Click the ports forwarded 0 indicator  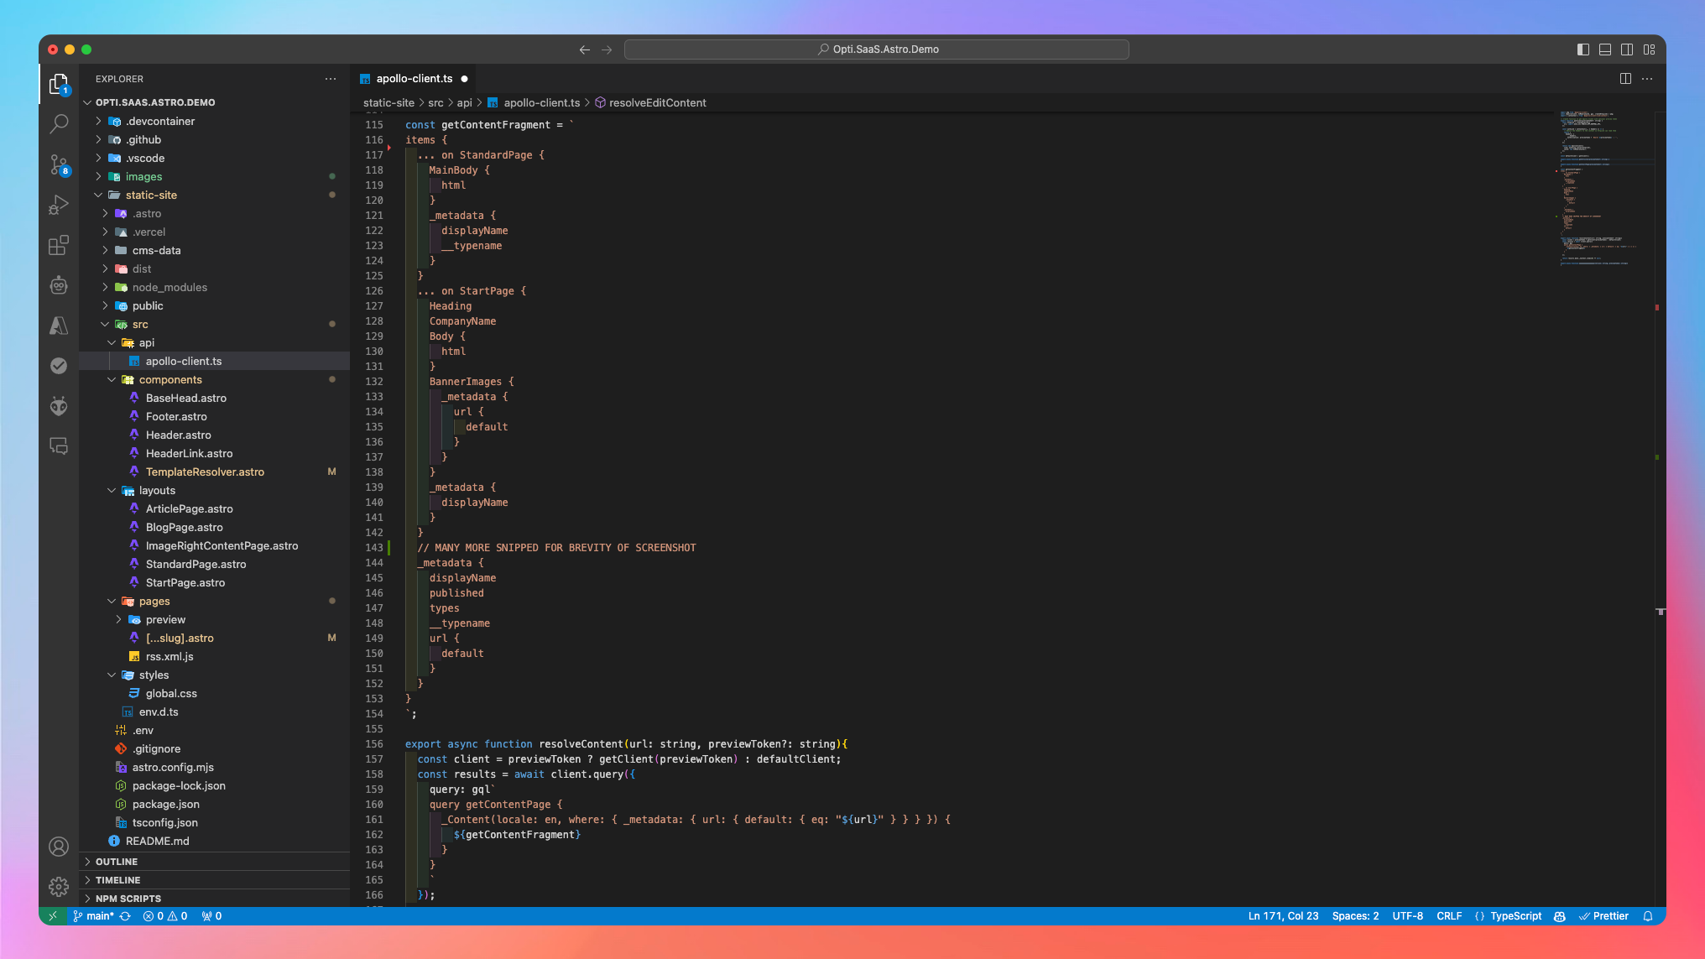(x=211, y=916)
